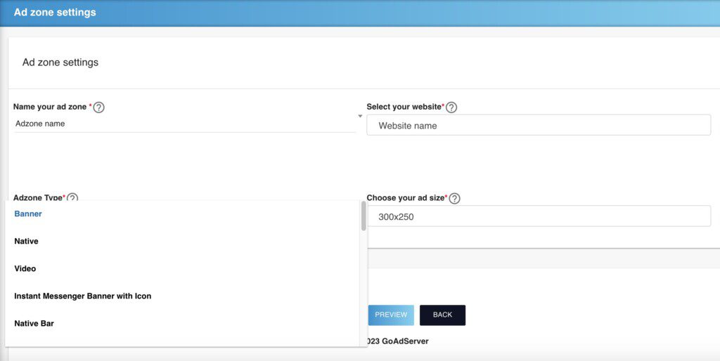
Task: Click the Adzone name text field
Action: coord(183,124)
